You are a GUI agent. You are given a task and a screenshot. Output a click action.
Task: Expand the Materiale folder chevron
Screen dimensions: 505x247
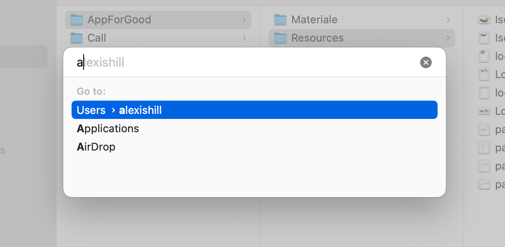(x=448, y=20)
